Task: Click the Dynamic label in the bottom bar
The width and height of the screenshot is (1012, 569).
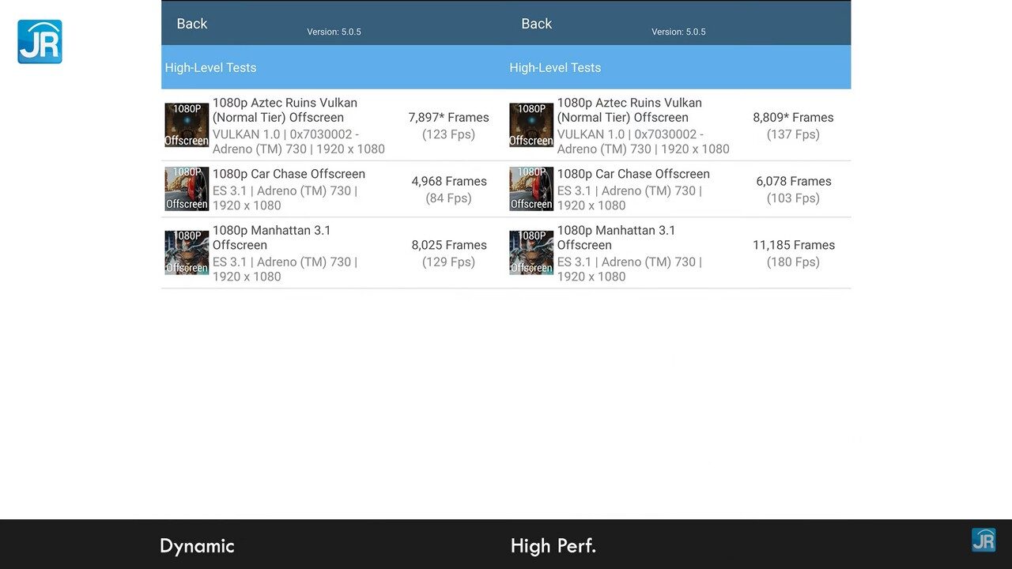Action: click(x=197, y=546)
